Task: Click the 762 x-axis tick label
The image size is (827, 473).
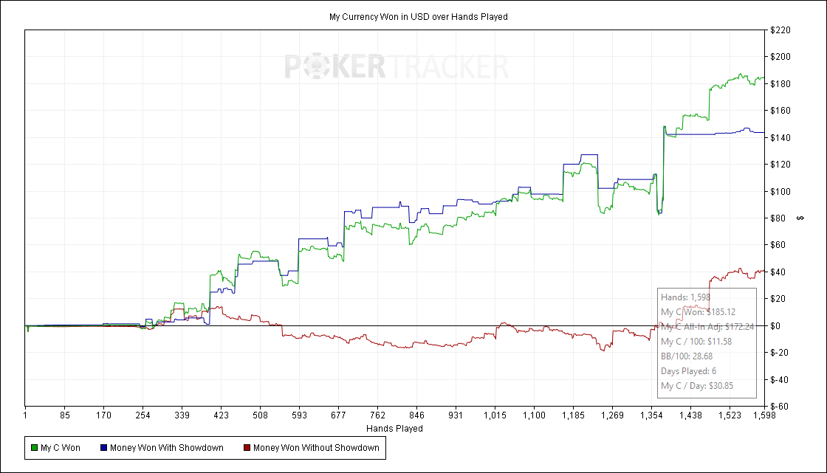Action: 377,415
